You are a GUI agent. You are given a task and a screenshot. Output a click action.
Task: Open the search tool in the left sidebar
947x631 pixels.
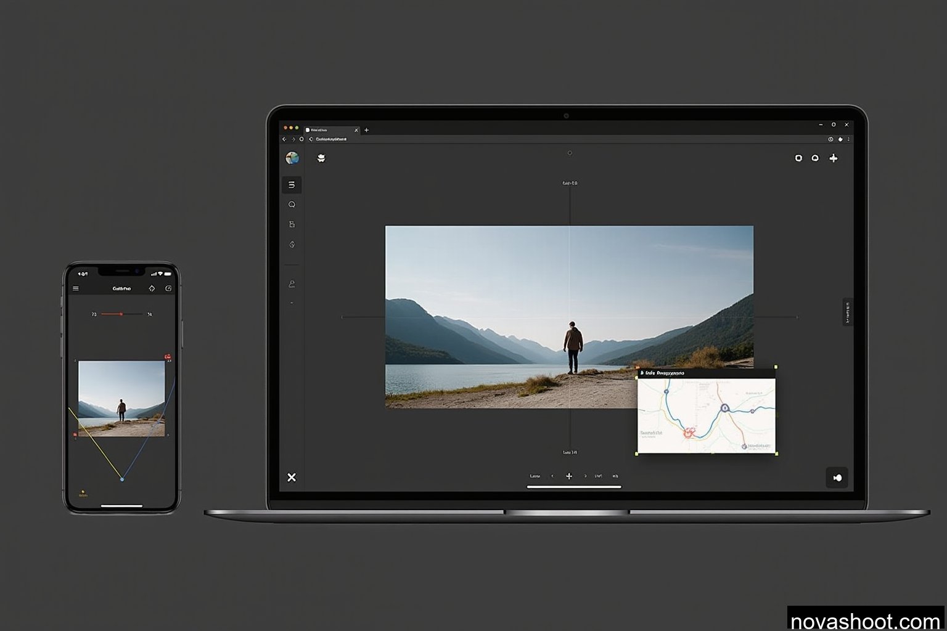tap(292, 205)
